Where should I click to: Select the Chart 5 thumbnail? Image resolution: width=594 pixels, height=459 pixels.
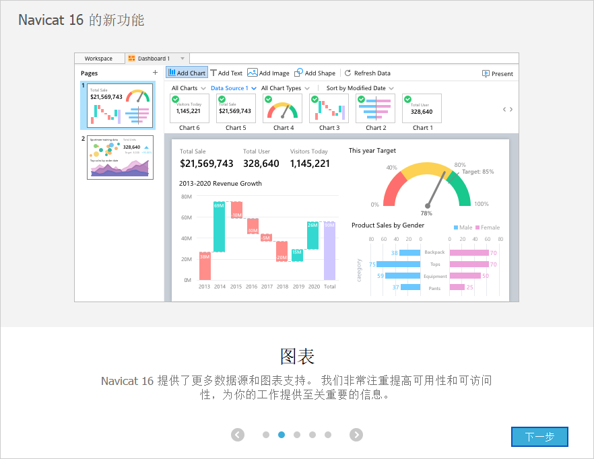click(236, 108)
